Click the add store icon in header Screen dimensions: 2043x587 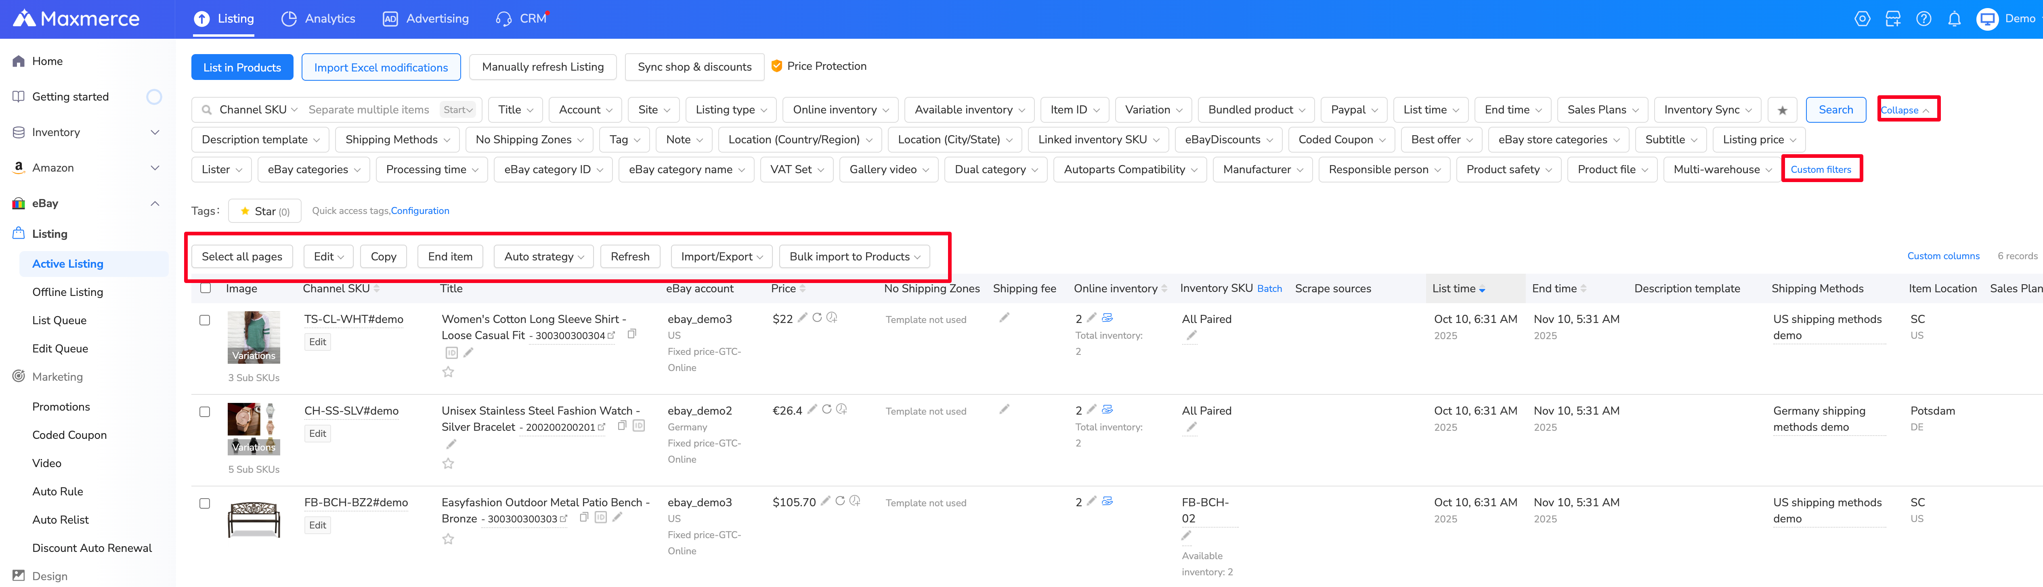pyautogui.click(x=1892, y=19)
